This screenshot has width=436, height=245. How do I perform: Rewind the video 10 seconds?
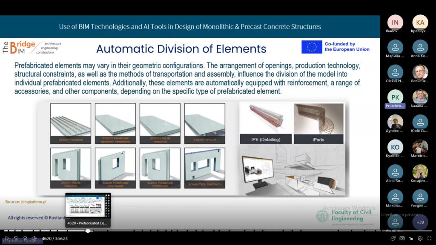pos(16,239)
